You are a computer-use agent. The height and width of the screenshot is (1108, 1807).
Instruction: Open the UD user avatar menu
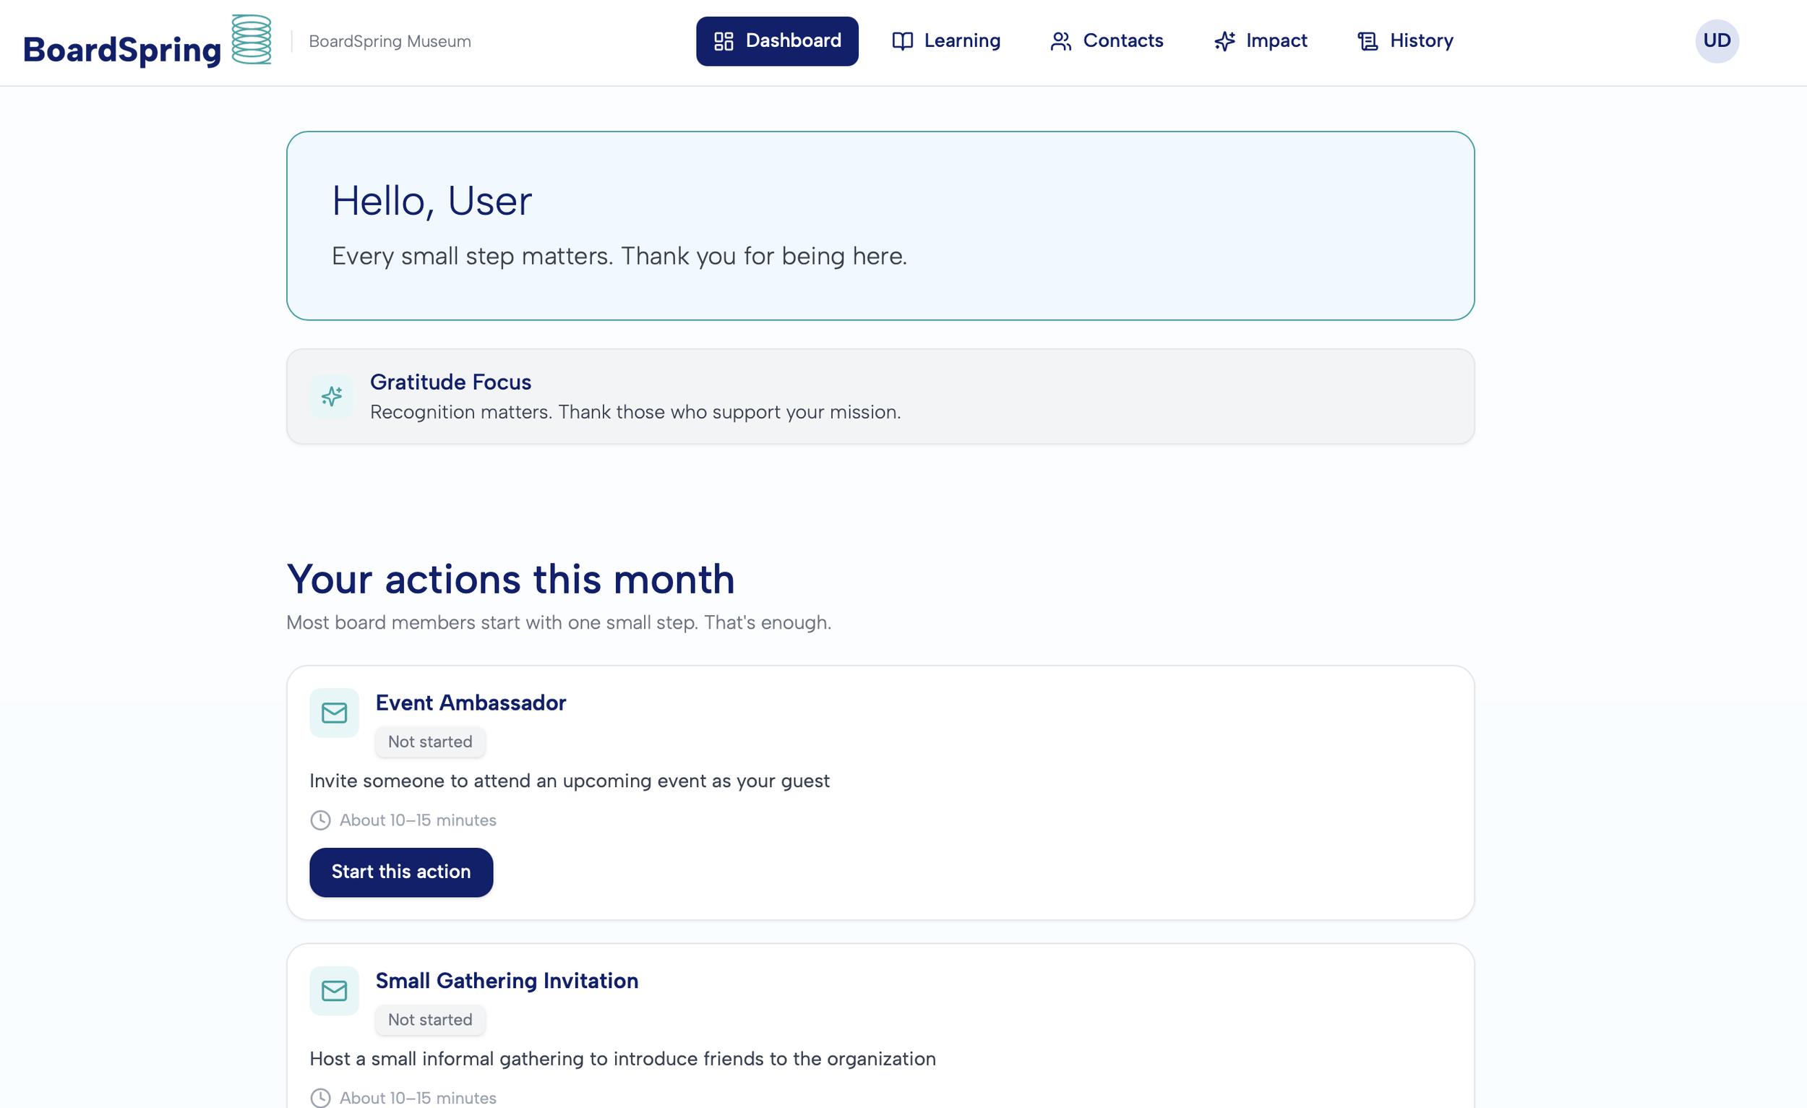[1717, 41]
